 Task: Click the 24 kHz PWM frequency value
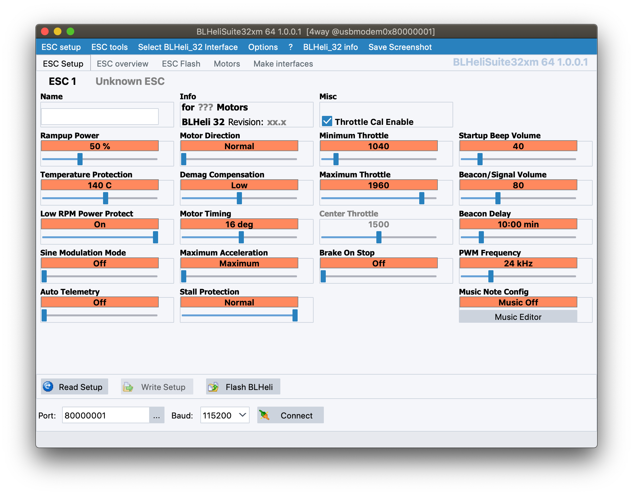coord(518,263)
